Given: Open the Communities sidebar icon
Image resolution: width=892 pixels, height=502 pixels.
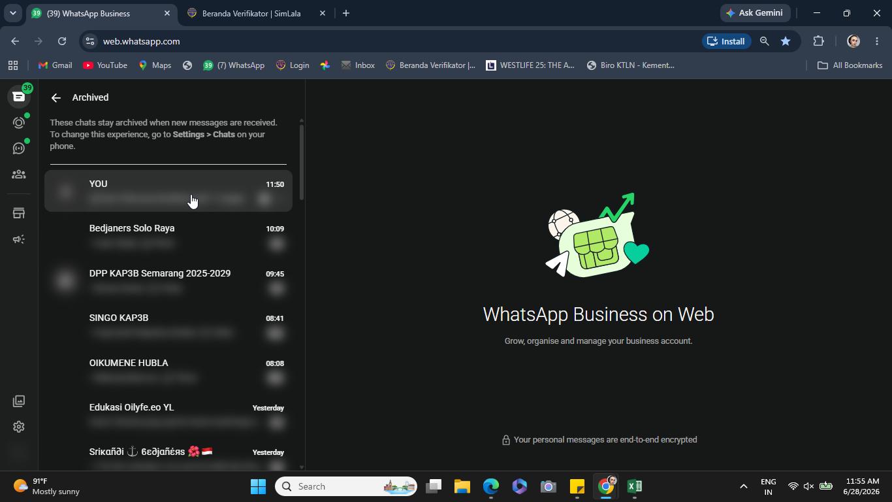Looking at the screenshot, I should click(x=19, y=175).
